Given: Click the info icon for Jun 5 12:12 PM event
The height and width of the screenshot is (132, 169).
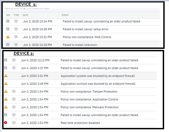Looking at the screenshot, I should click(5, 60).
